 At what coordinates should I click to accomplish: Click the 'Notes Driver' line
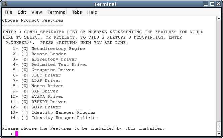coord(38,86)
